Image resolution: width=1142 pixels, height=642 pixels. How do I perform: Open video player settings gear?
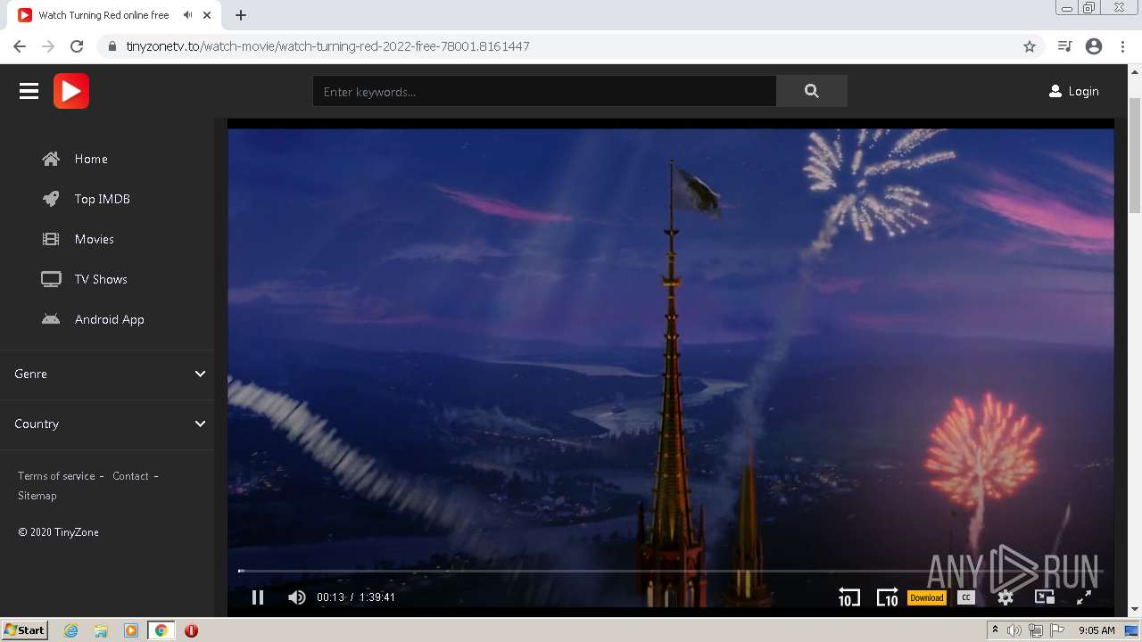(1005, 597)
